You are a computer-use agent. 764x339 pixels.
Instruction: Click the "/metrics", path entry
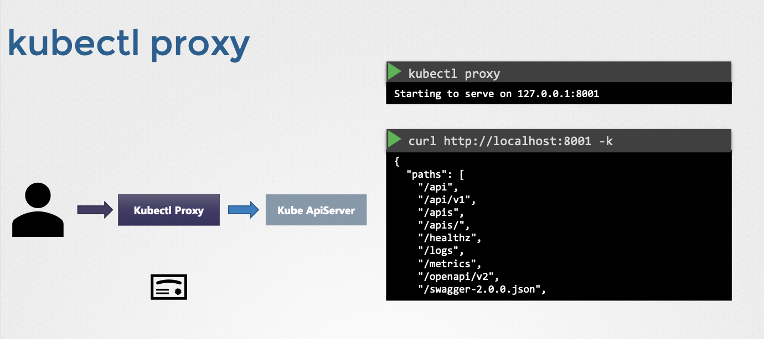tap(450, 263)
